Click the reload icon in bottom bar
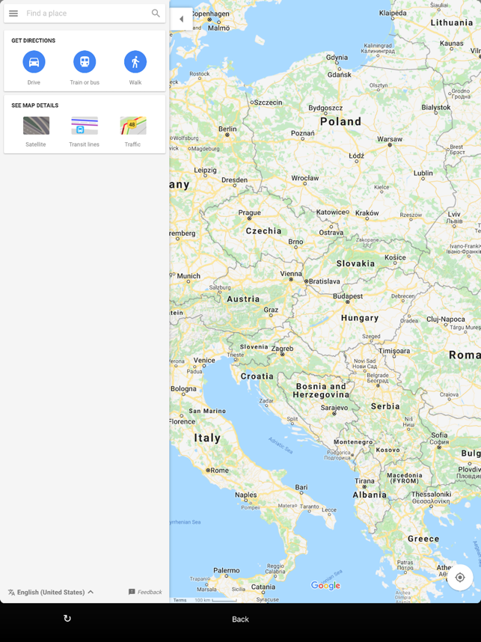 point(67,618)
